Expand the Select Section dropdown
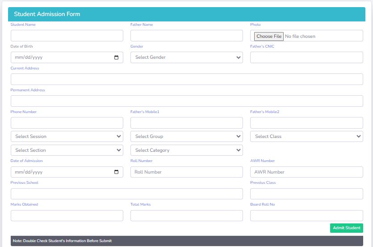Viewport: 373px width, 247px height. (x=67, y=150)
